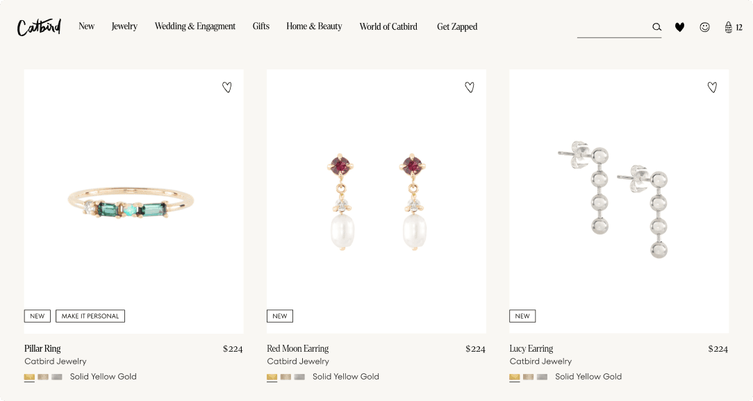The width and height of the screenshot is (753, 401).
Task: Open the Gifts menu
Action: 261,26
